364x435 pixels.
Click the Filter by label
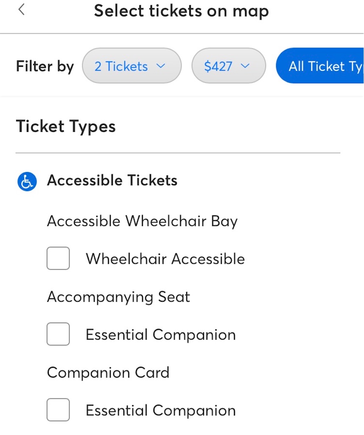[x=45, y=66]
